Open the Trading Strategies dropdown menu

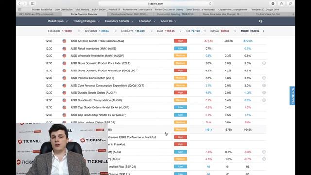click(x=86, y=21)
